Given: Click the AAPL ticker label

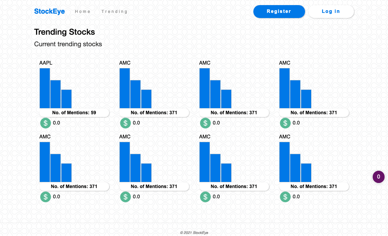Looking at the screenshot, I should (46, 63).
